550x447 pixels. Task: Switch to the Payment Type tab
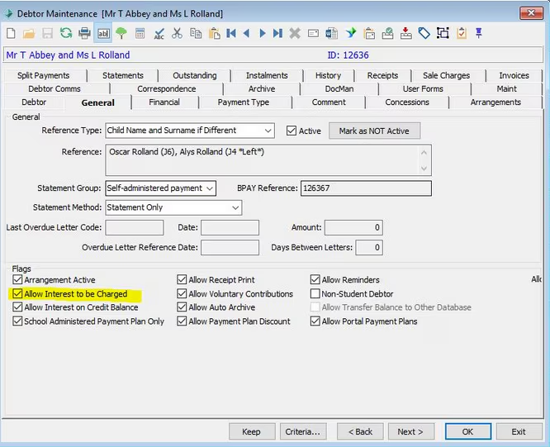244,102
